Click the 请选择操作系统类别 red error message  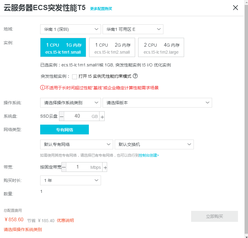23,229
